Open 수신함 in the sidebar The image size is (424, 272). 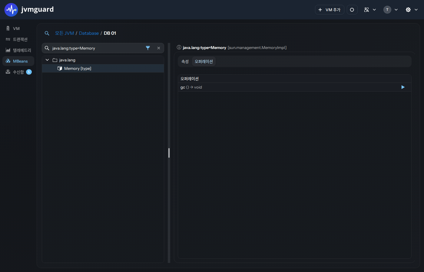[18, 72]
